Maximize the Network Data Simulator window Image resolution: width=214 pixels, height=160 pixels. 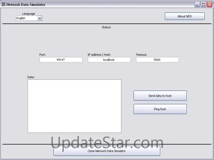[x=203, y=4]
